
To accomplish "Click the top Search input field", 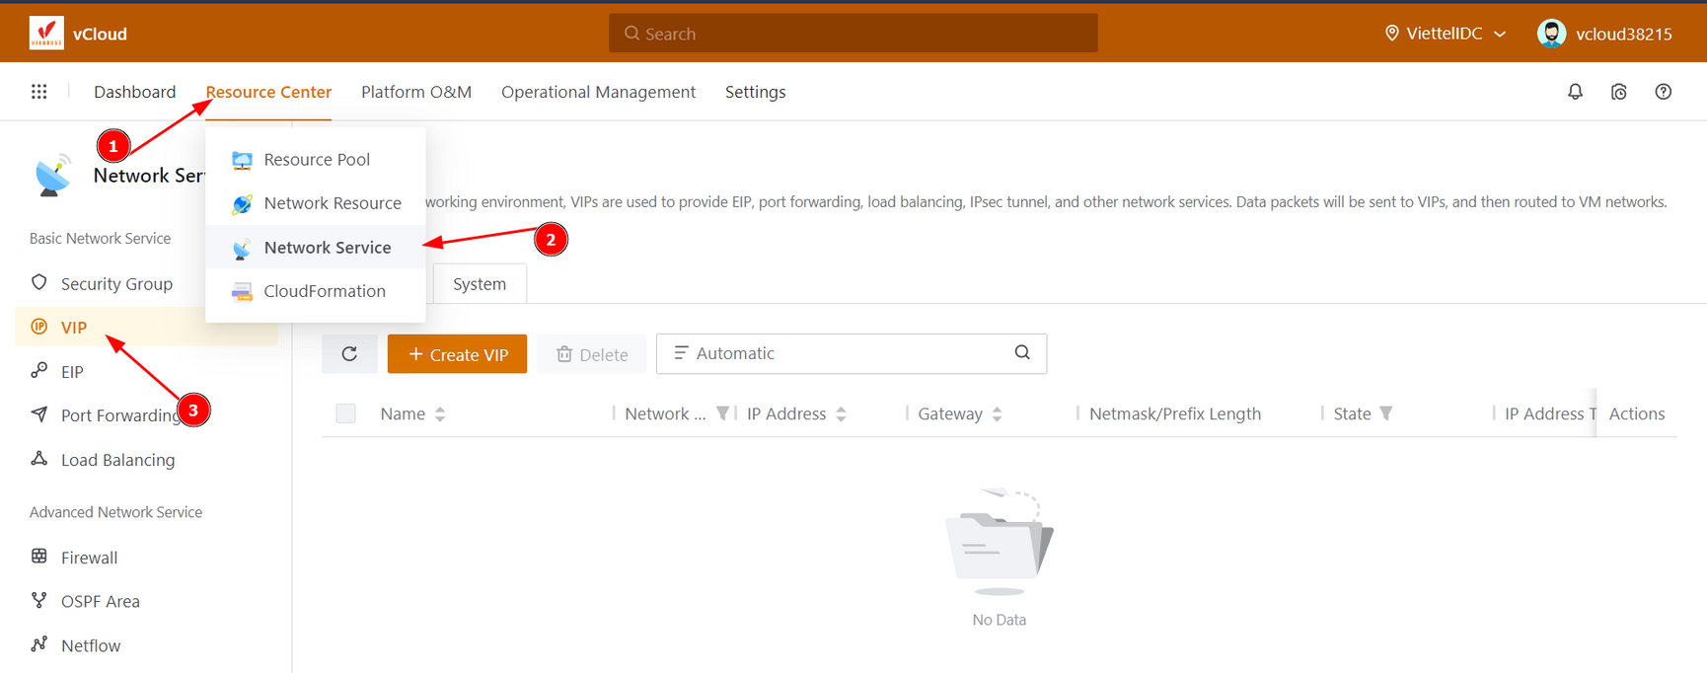I will (x=853, y=34).
